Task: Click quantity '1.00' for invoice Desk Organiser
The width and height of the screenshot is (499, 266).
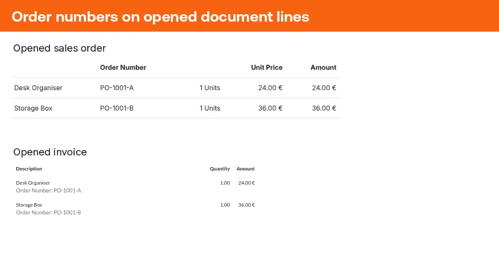Action: point(225,183)
